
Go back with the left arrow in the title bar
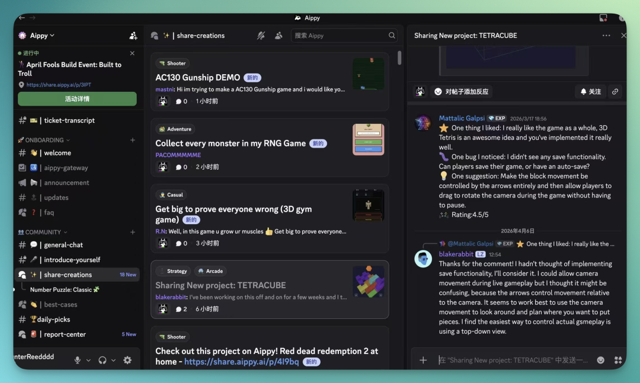[x=22, y=18]
